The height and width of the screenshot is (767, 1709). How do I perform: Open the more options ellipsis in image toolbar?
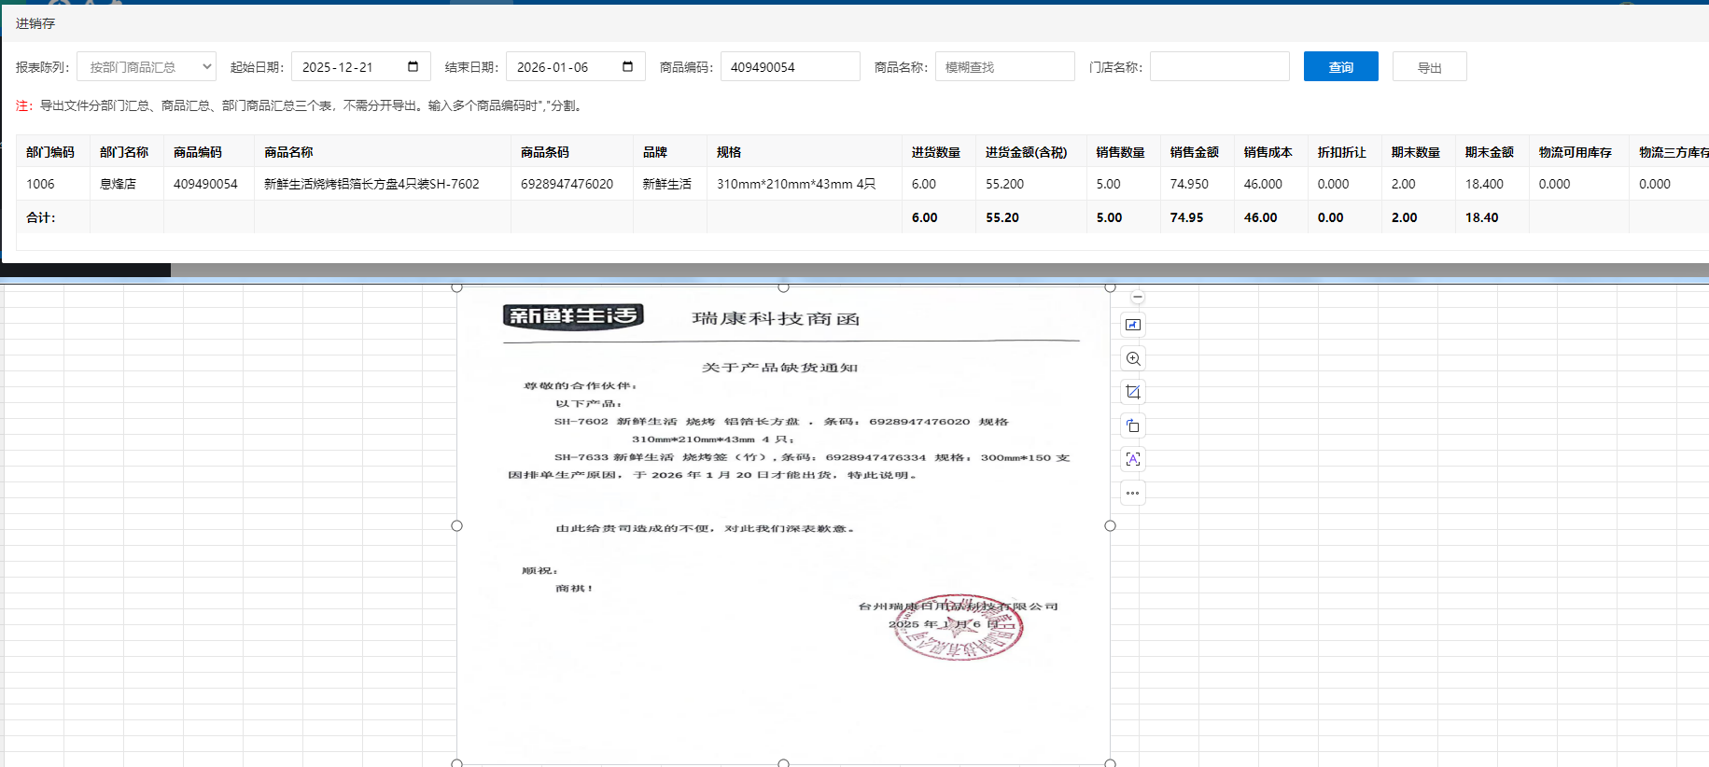[1132, 493]
